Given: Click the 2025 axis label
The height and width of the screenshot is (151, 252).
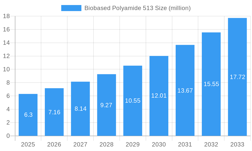Looking at the screenshot, I should [28, 145].
